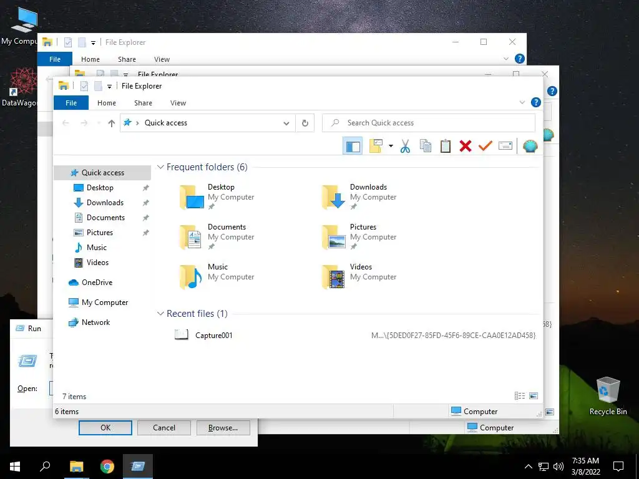The height and width of the screenshot is (479, 639).
Task: Switch to the Home ribbon tab
Action: (106, 103)
